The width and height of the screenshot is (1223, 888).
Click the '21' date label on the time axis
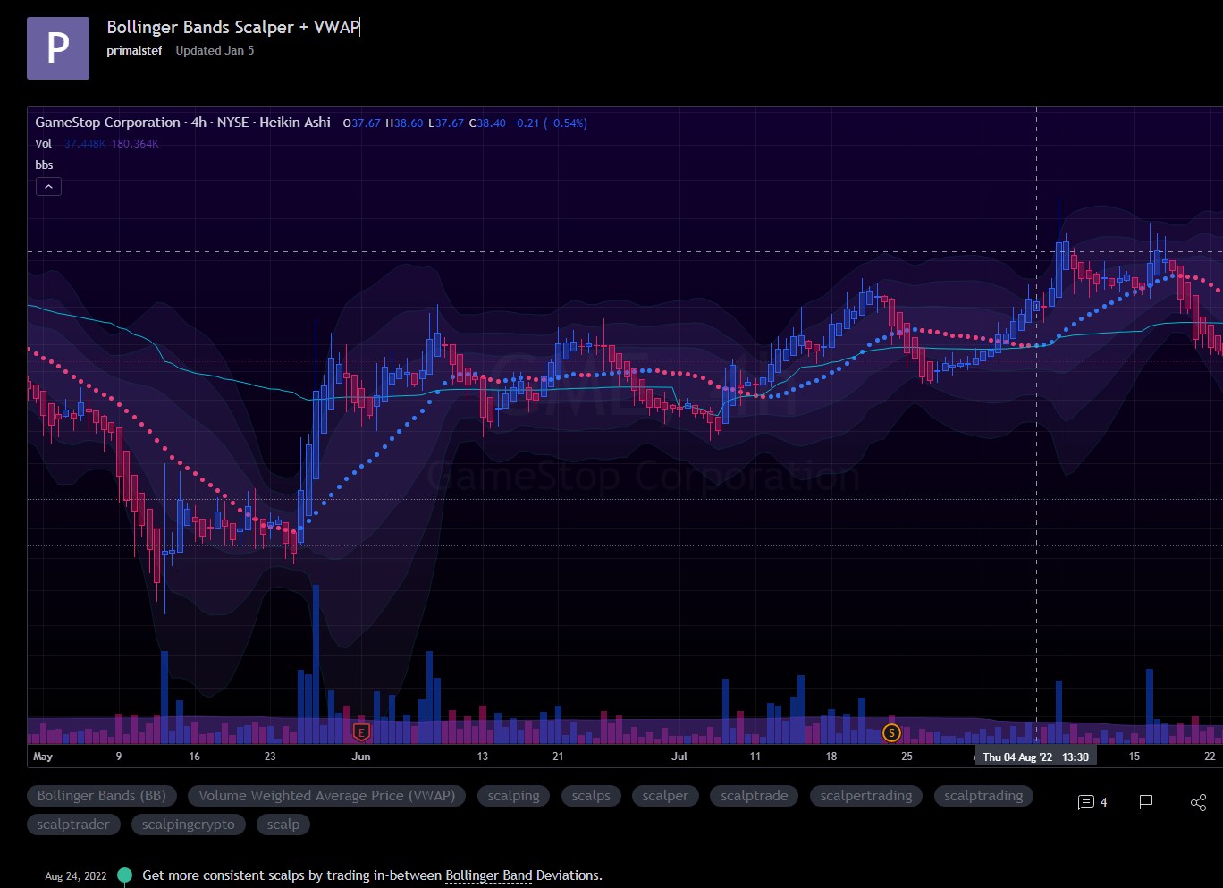pyautogui.click(x=558, y=757)
